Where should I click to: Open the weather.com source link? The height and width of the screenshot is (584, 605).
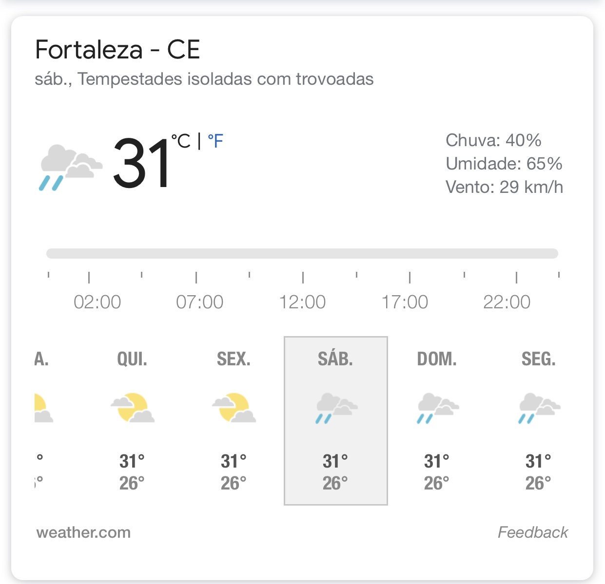click(83, 532)
